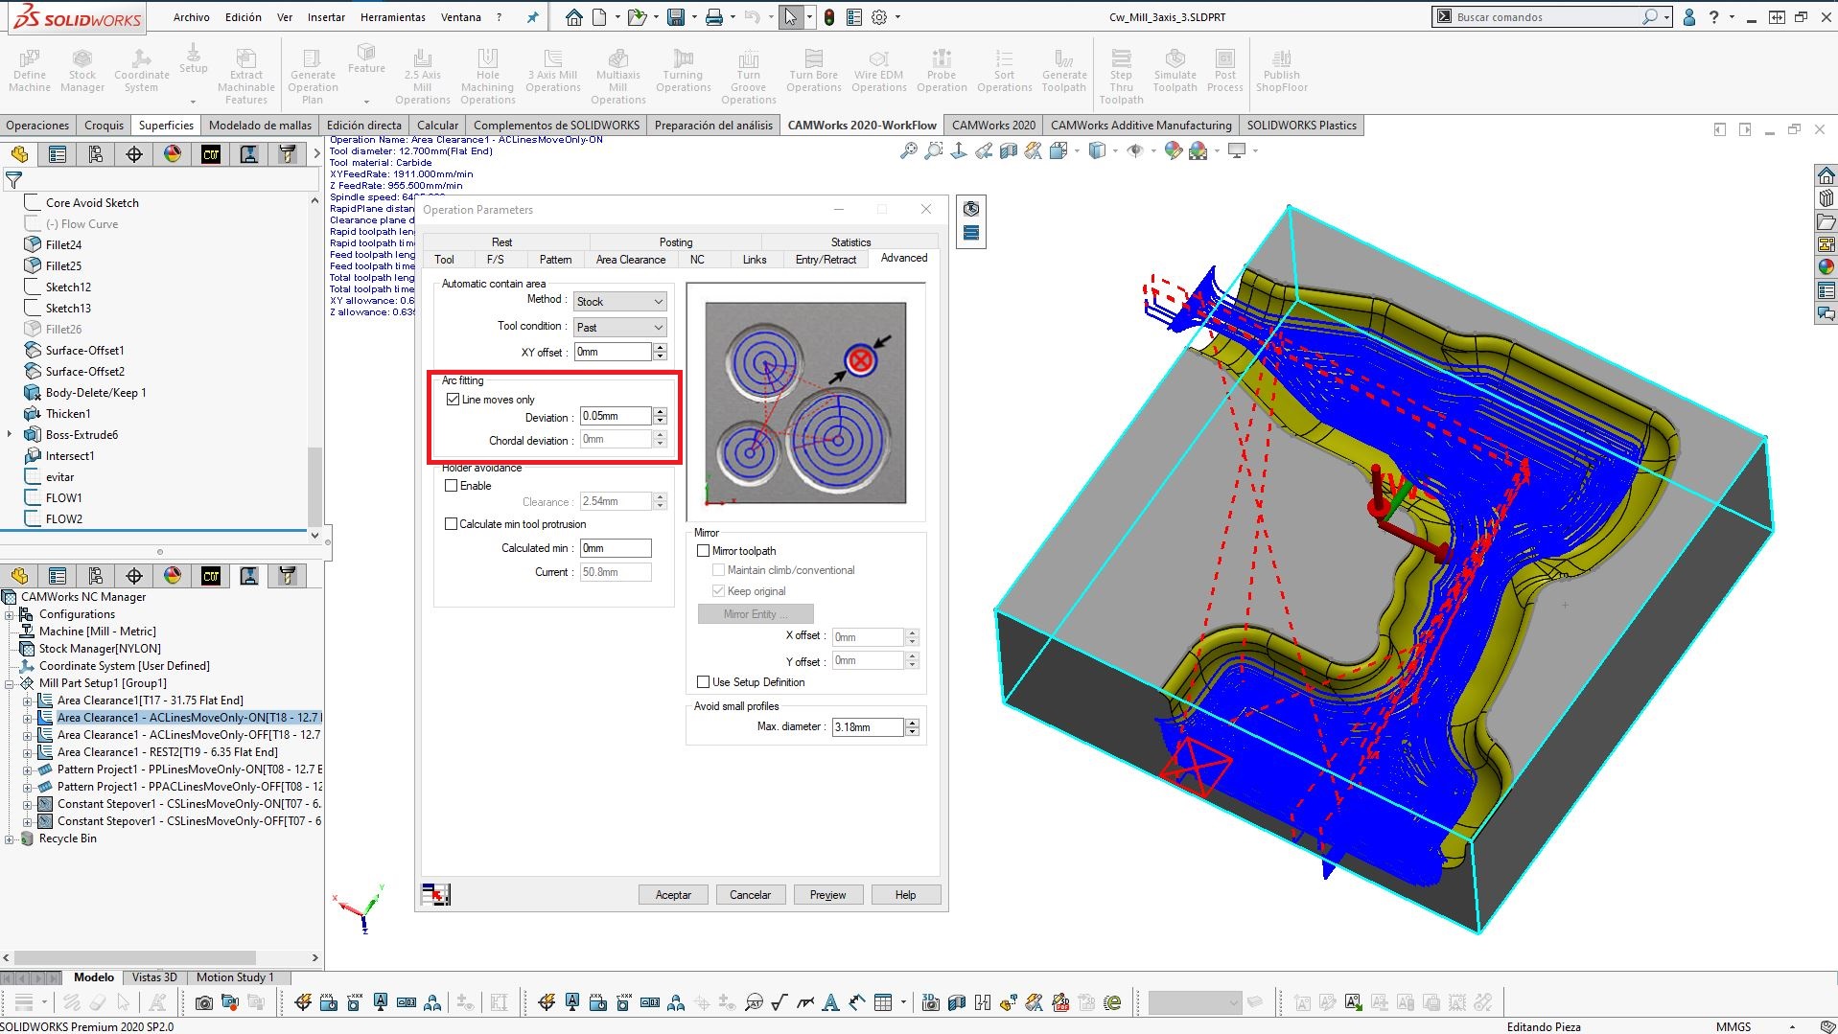Enable the Holder avoidance checkbox
This screenshot has height=1034, width=1838.
(x=452, y=486)
